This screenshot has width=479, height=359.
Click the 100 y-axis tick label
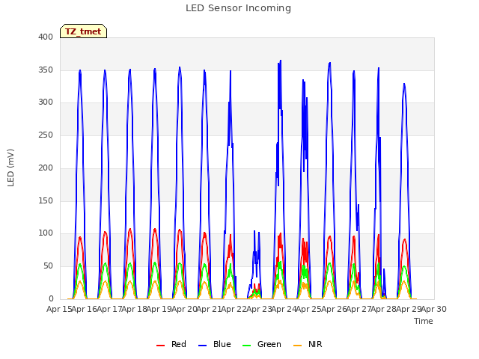(46, 233)
